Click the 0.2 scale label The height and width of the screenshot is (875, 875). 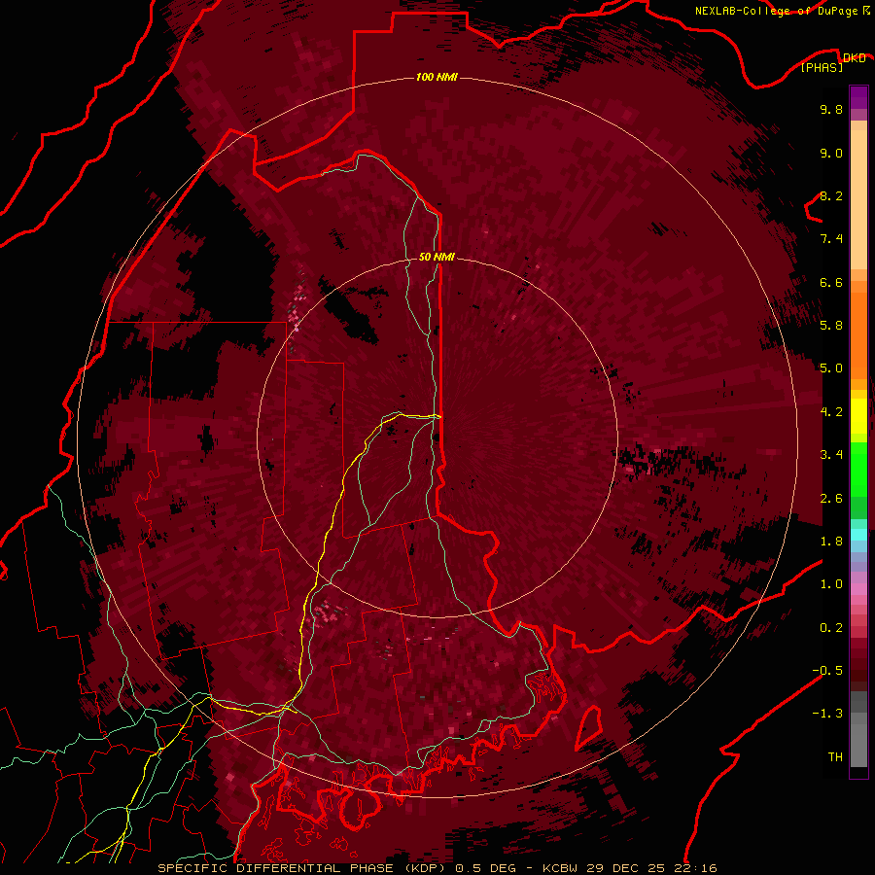click(831, 628)
